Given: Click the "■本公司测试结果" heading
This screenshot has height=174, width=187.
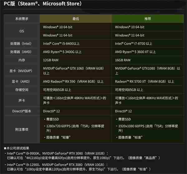Looking at the screenshot, I should [17, 148].
